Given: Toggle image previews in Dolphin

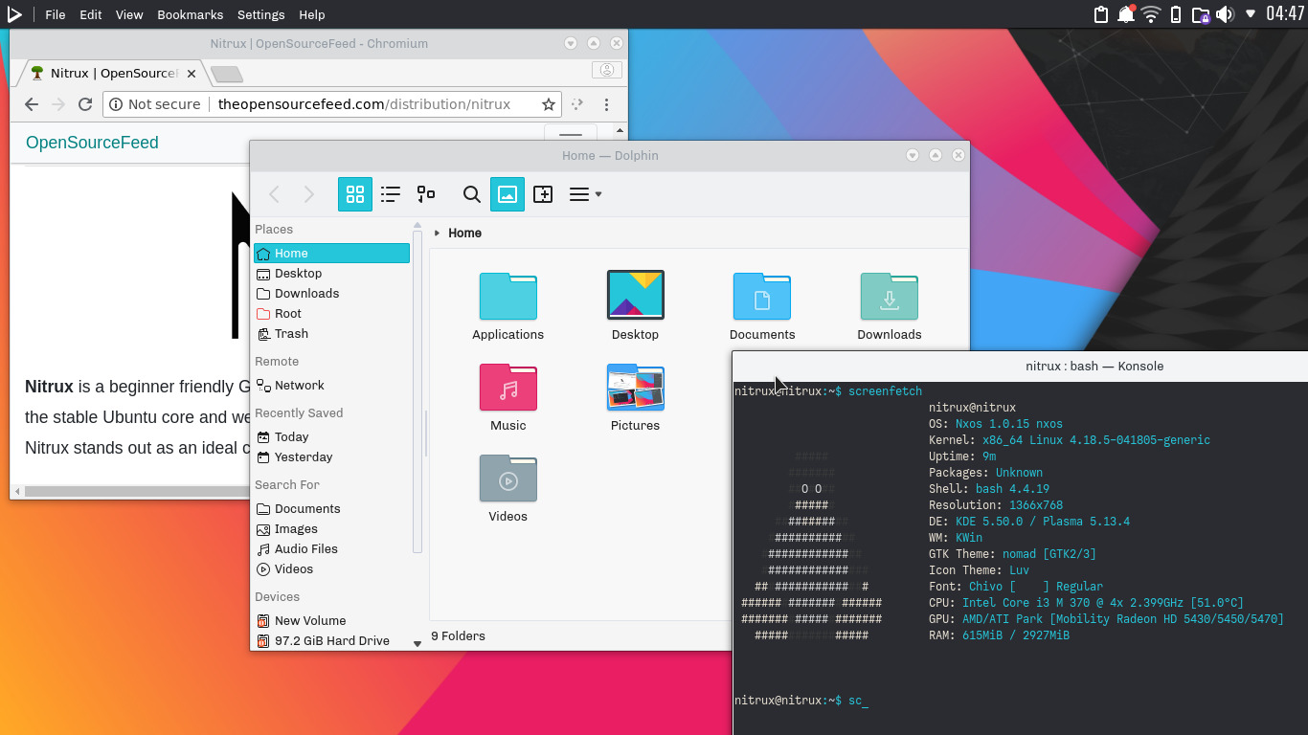Looking at the screenshot, I should tap(507, 193).
